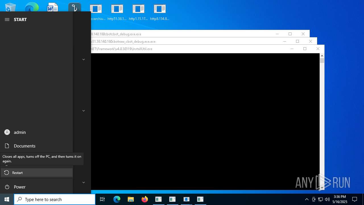Maximize the InstallUtil.exe console window
The width and height of the screenshot is (364, 205).
pyautogui.click(x=305, y=49)
